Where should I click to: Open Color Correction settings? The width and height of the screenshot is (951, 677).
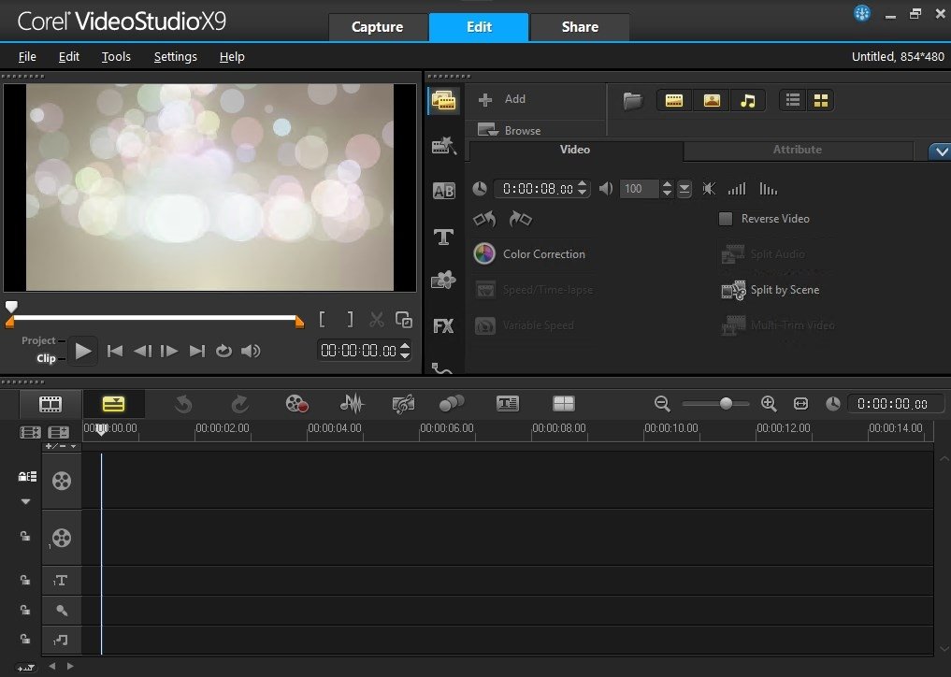coord(529,254)
